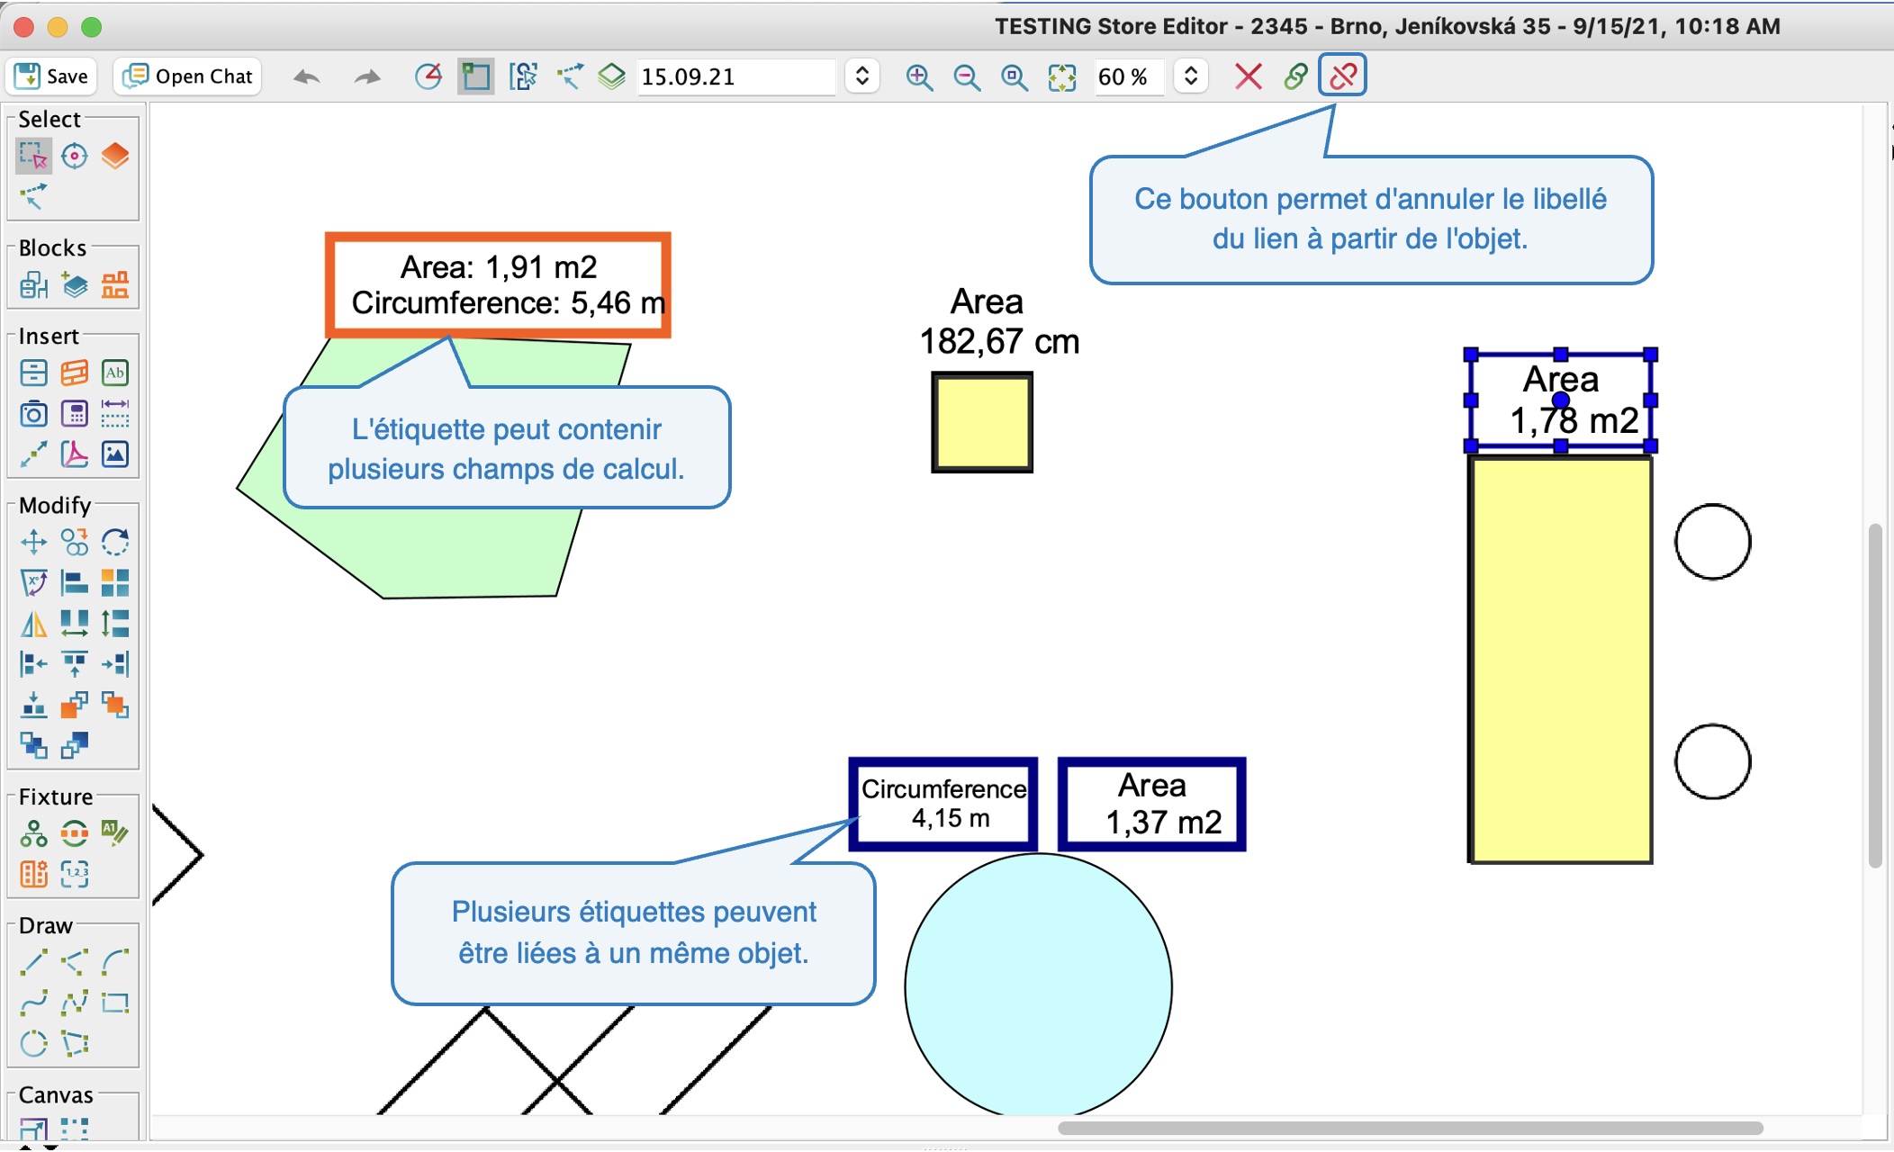Toggle the highlighted canvas frame button
This screenshot has width=1894, height=1152.
click(x=475, y=76)
